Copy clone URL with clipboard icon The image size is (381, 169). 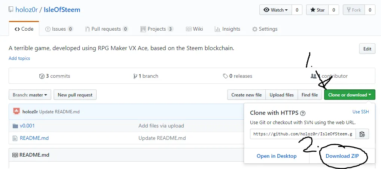pos(362,134)
